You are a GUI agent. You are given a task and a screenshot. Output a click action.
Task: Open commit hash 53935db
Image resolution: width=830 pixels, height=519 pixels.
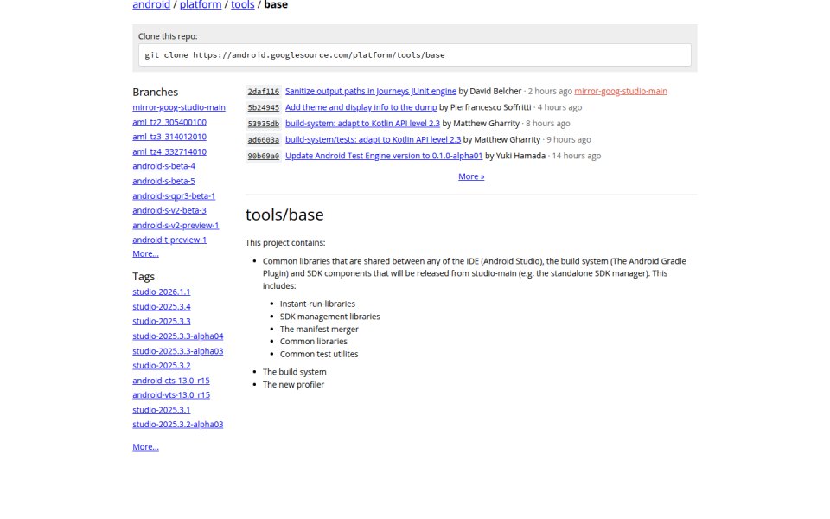(x=263, y=124)
